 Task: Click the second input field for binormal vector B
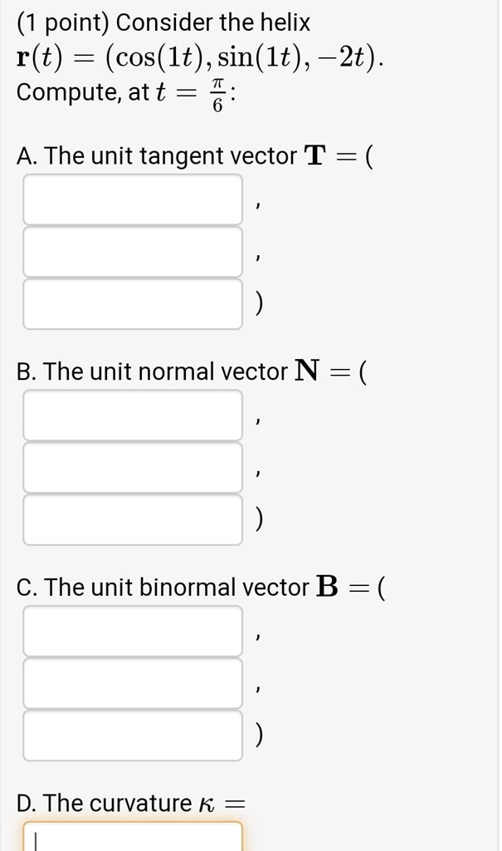[133, 682]
